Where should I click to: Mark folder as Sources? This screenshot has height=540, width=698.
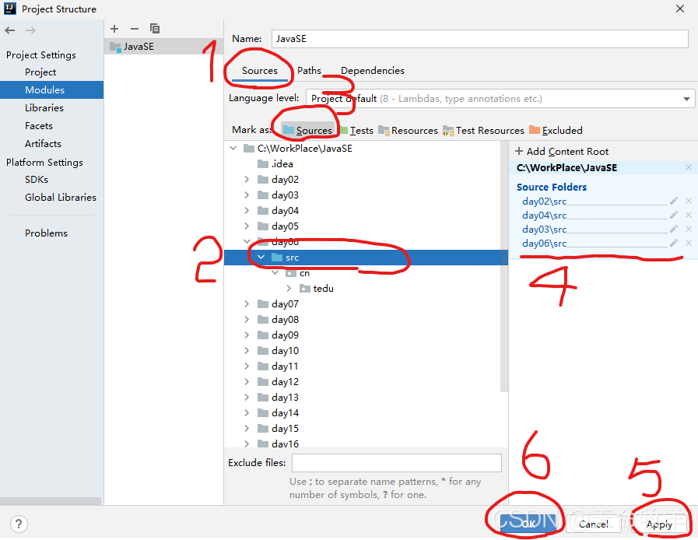click(308, 130)
